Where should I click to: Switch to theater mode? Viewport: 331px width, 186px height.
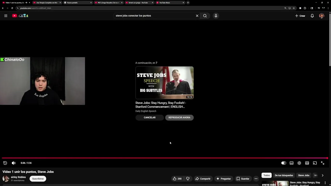point(307,163)
